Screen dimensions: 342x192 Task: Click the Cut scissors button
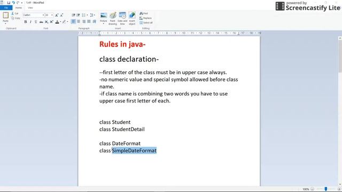click(x=15, y=13)
